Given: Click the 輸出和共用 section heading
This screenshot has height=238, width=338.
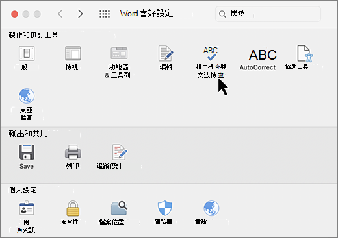Looking at the screenshot, I should pyautogui.click(x=28, y=133).
